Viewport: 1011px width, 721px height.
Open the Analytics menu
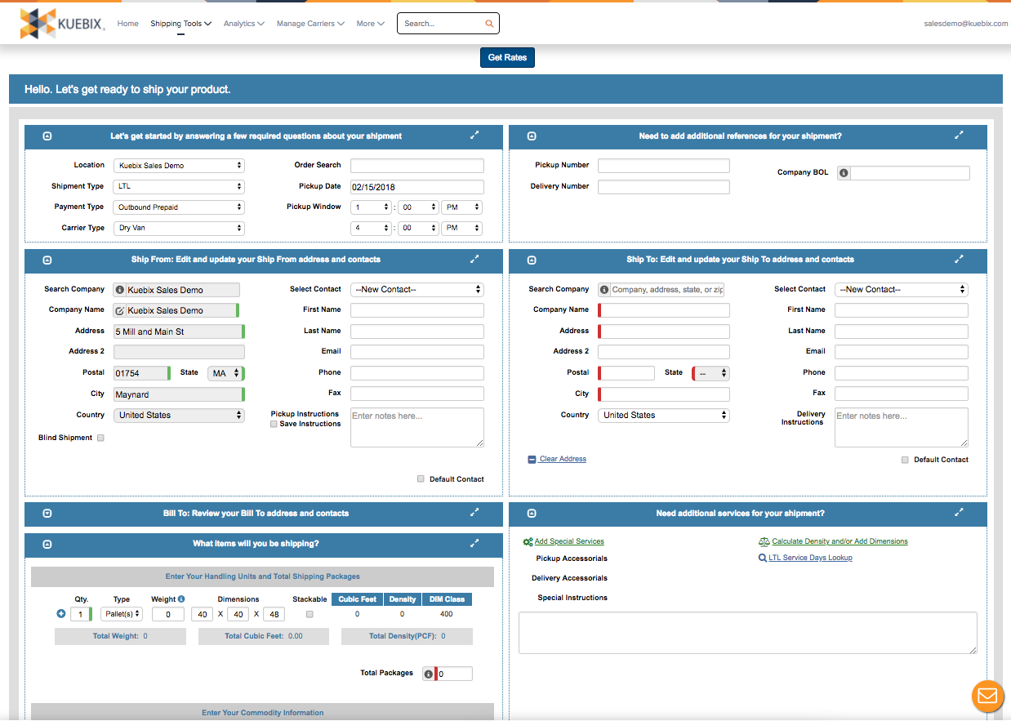[x=243, y=23]
